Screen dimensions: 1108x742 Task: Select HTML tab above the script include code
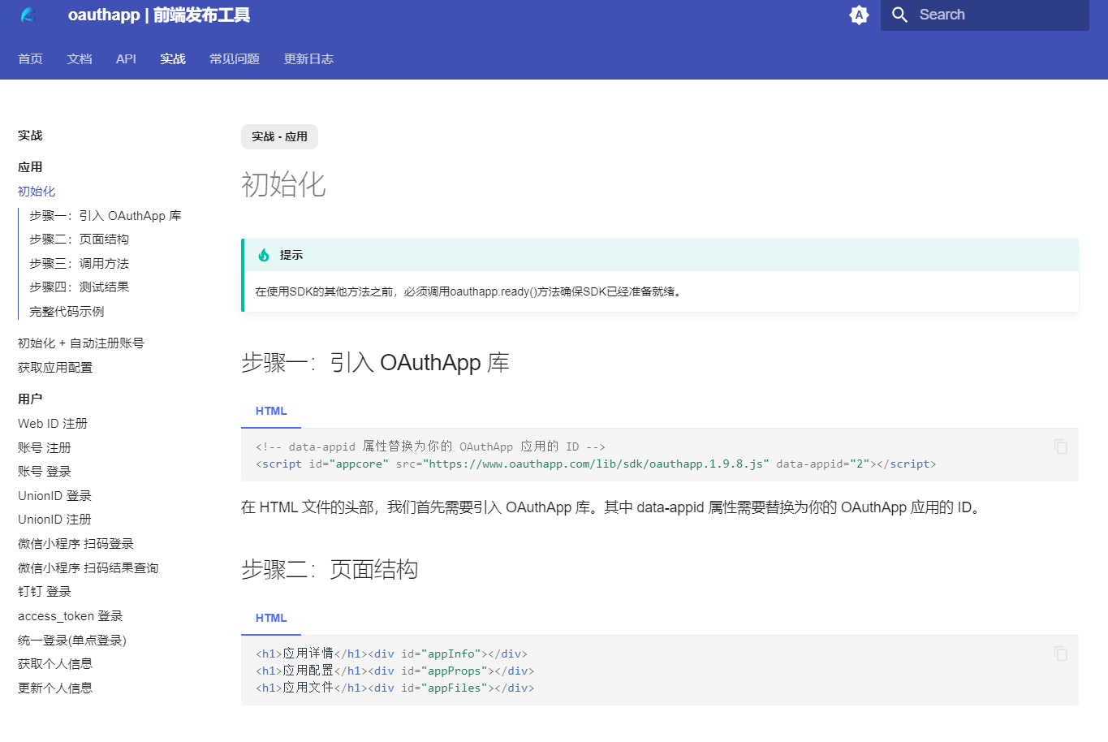coord(271,412)
